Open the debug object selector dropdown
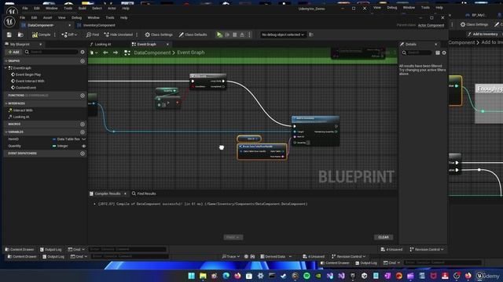The image size is (503, 282). [283, 34]
